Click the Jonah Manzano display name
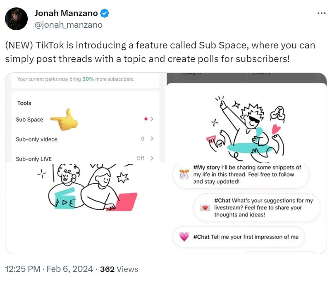Image resolution: width=332 pixels, height=281 pixels. [66, 14]
